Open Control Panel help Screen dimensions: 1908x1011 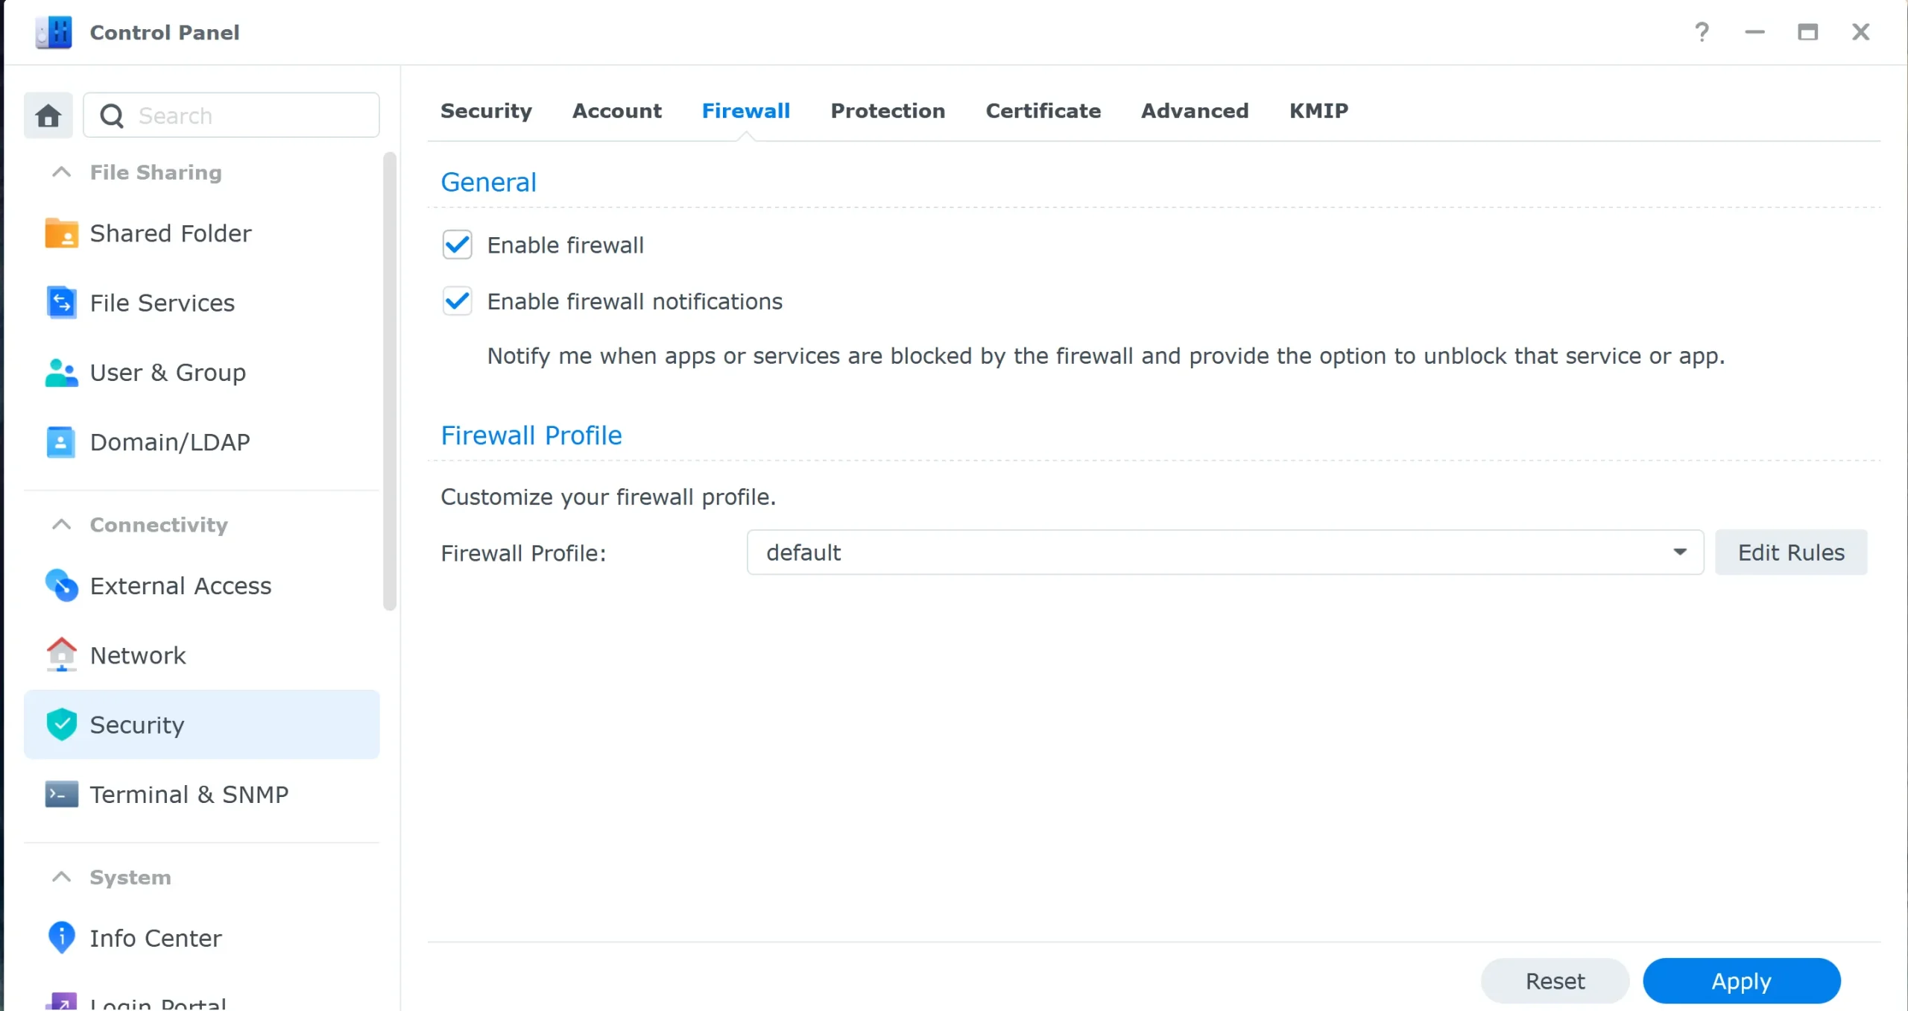tap(1702, 32)
